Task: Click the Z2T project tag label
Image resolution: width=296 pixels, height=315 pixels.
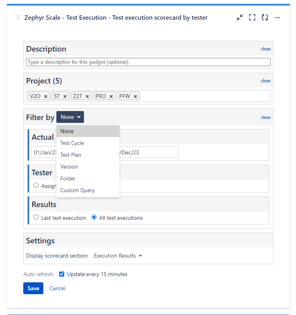Action: click(x=77, y=96)
